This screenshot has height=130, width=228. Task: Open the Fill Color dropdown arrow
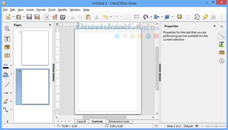[x=11, y=74]
